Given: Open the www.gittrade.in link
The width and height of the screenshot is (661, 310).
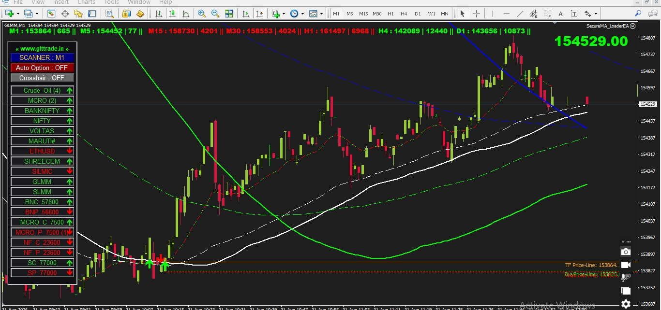Looking at the screenshot, I should (42, 49).
